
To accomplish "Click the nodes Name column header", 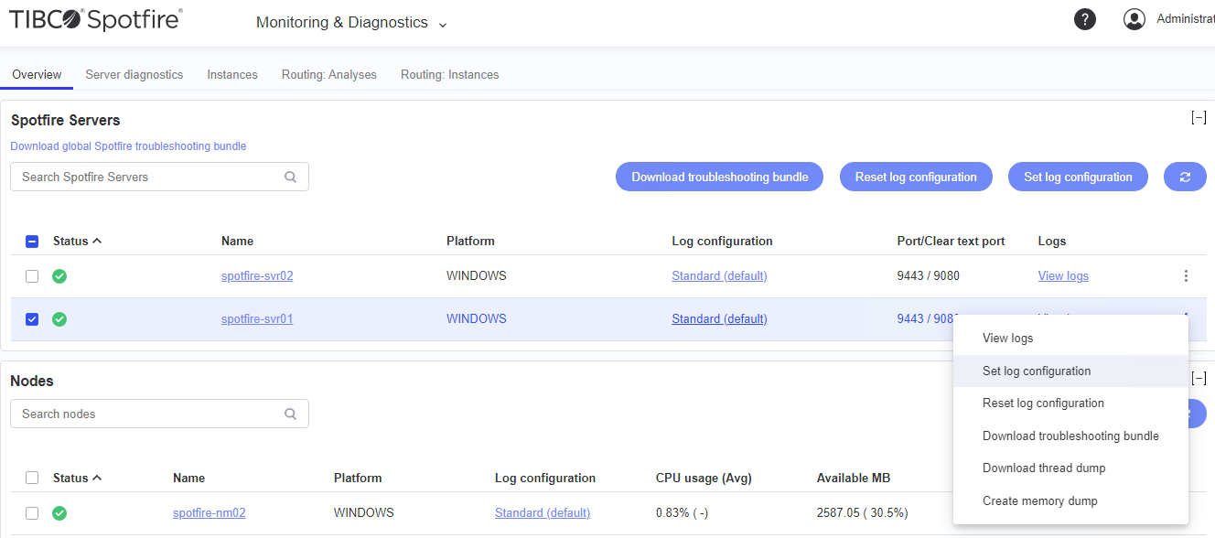I will click(188, 478).
